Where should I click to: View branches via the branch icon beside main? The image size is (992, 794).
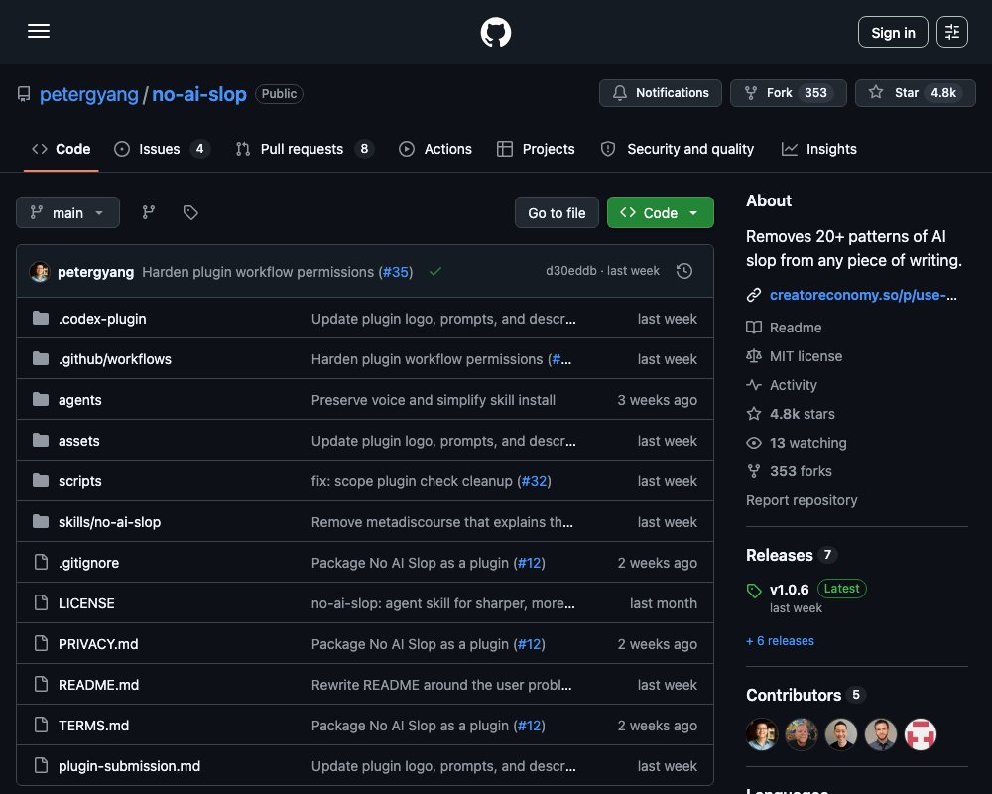(x=149, y=212)
